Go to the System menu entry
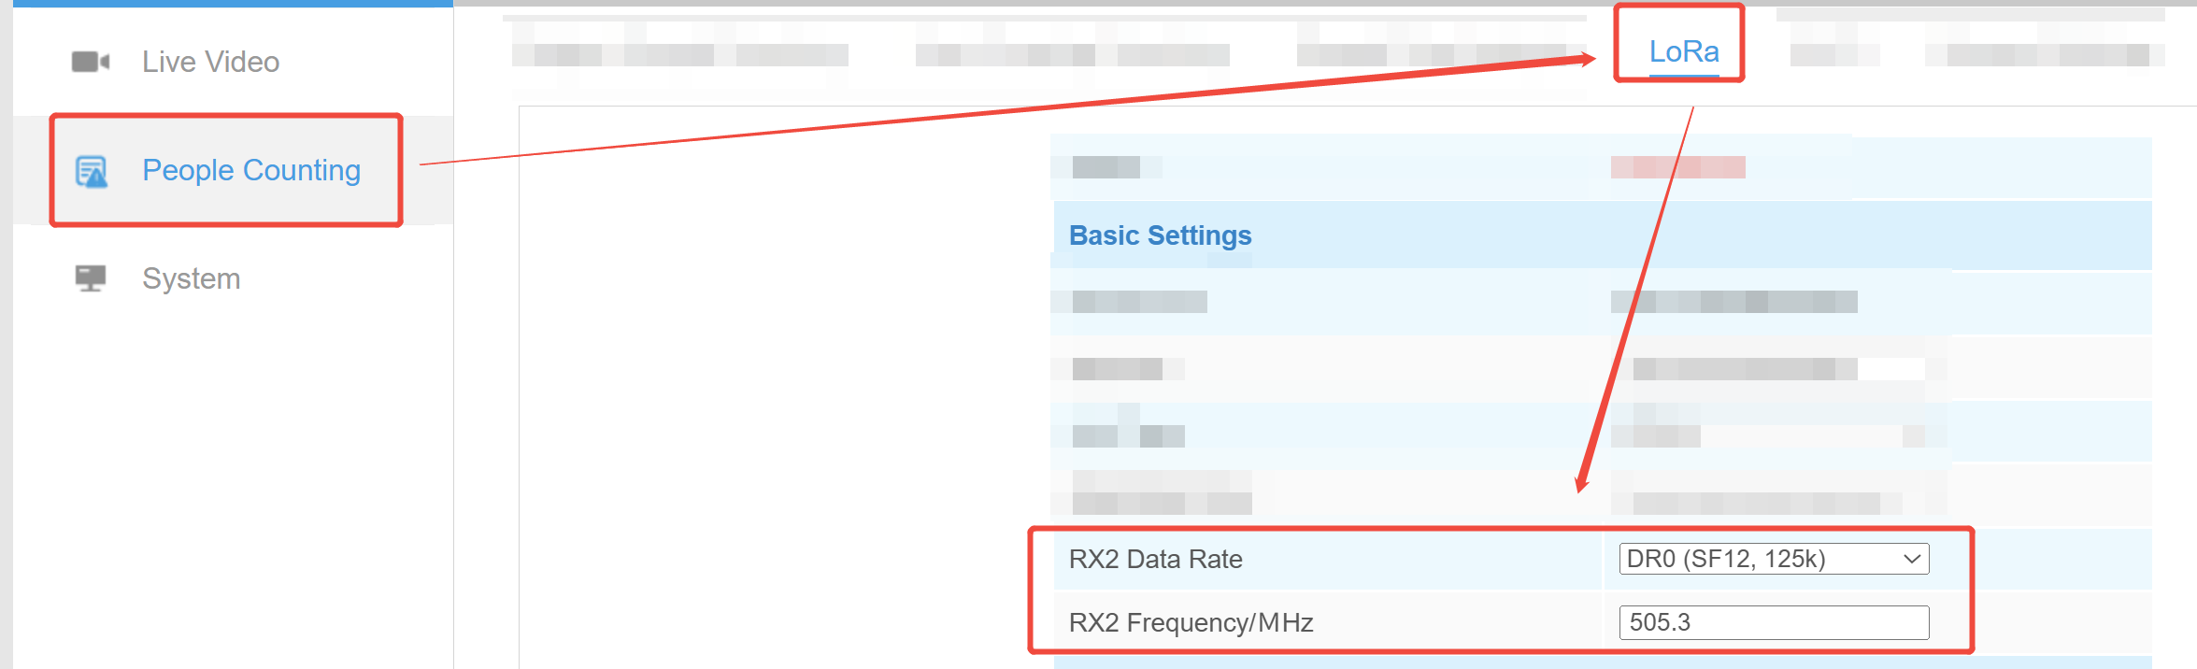 191,278
